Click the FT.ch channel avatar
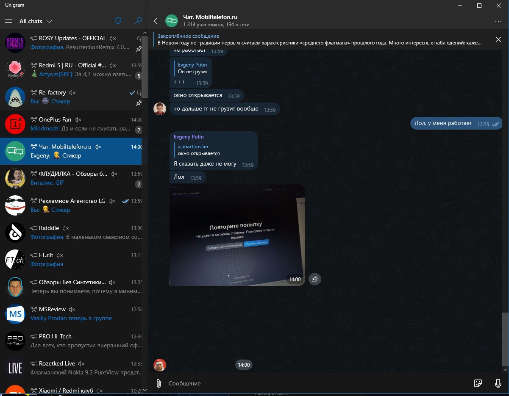The width and height of the screenshot is (509, 396). pyautogui.click(x=15, y=260)
